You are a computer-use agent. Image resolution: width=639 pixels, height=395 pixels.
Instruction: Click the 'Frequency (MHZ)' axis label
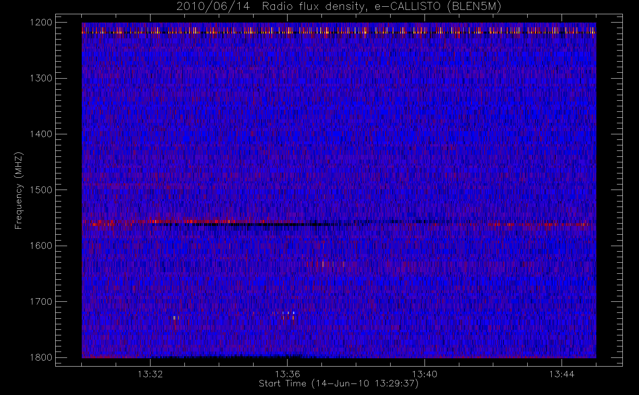[19, 190]
